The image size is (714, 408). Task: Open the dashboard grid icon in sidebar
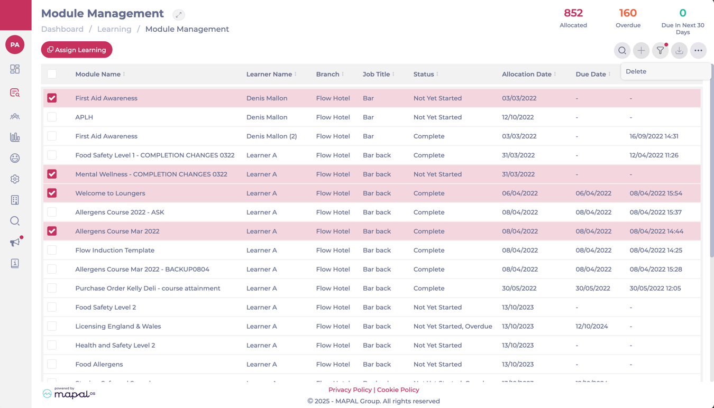tap(15, 69)
